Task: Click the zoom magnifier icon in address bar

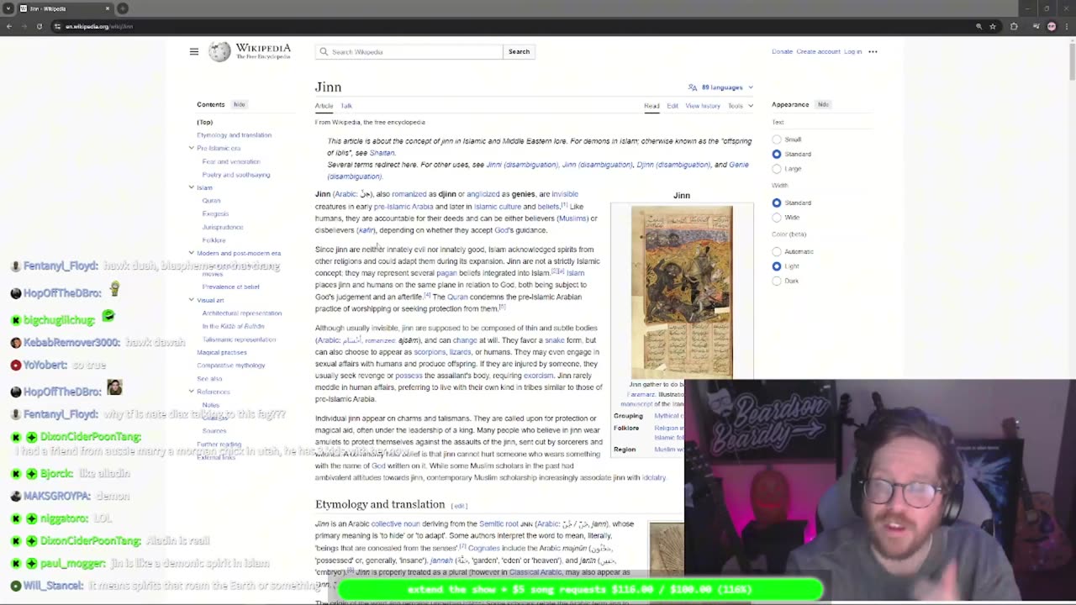Action: 978,26
